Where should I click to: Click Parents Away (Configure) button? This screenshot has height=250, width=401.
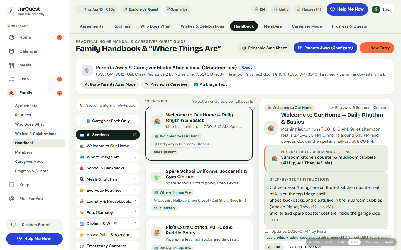coord(325,48)
